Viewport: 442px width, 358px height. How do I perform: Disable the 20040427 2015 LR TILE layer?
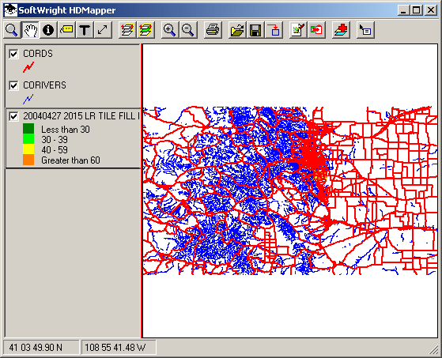click(13, 116)
